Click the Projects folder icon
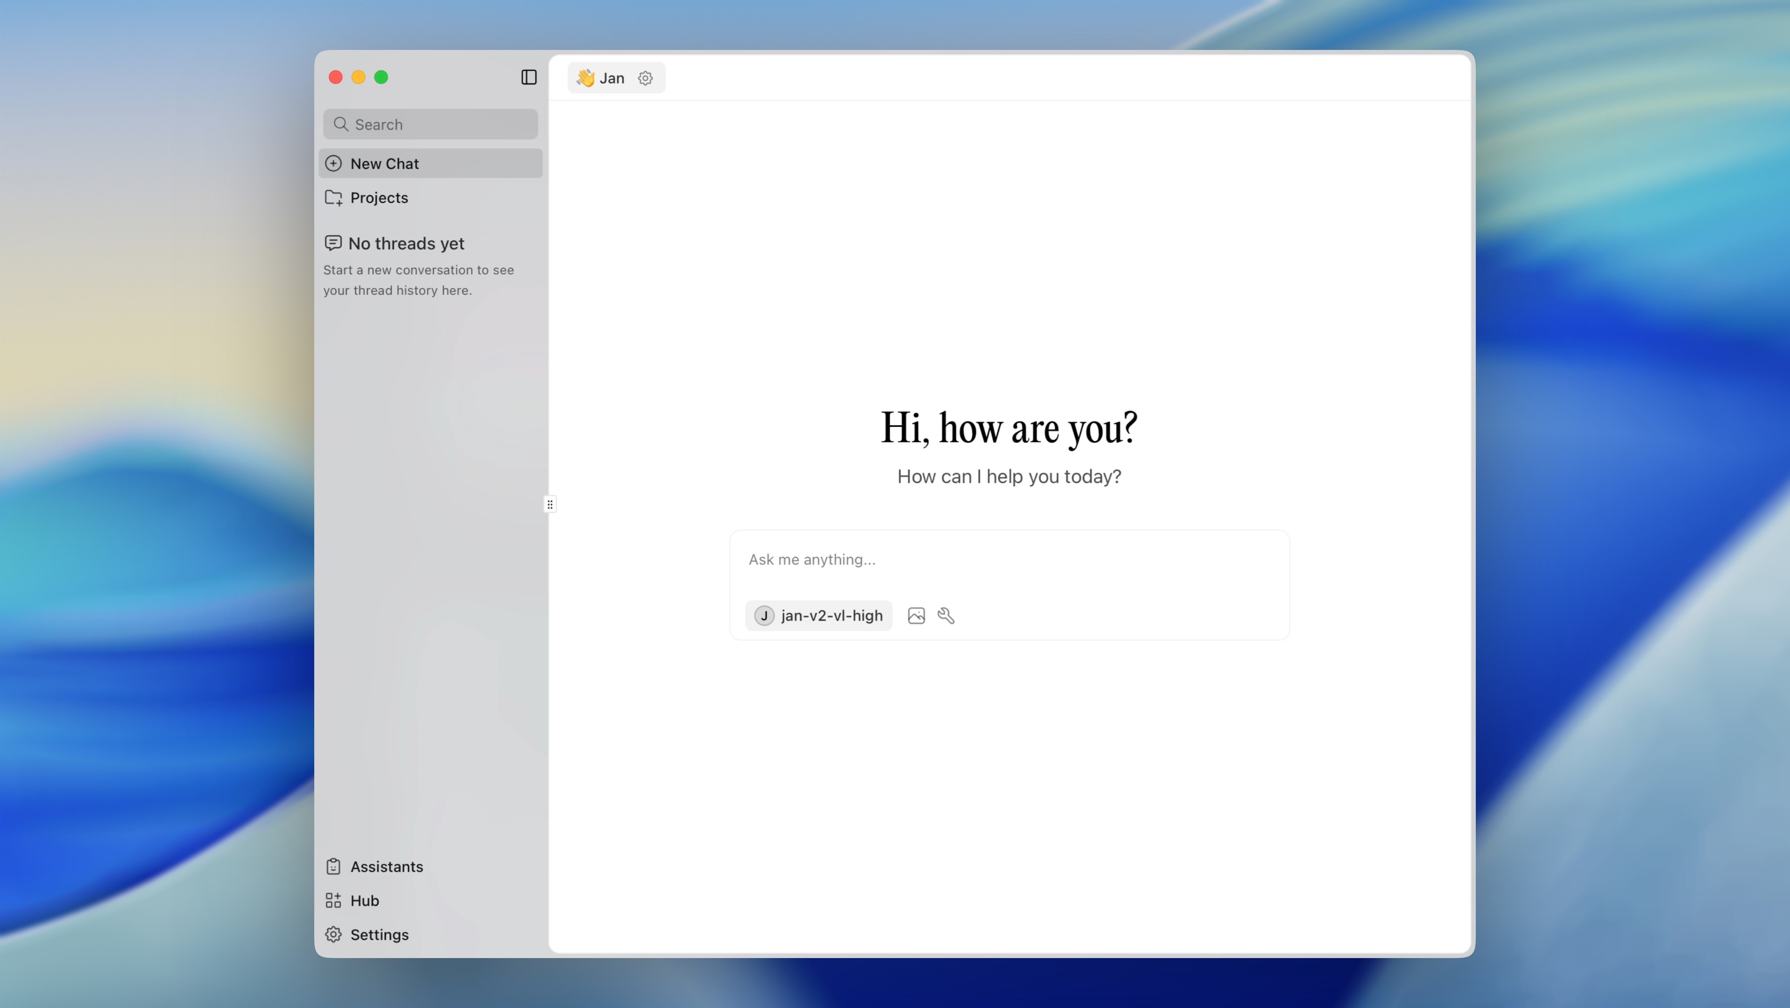This screenshot has height=1008, width=1790. [x=333, y=198]
